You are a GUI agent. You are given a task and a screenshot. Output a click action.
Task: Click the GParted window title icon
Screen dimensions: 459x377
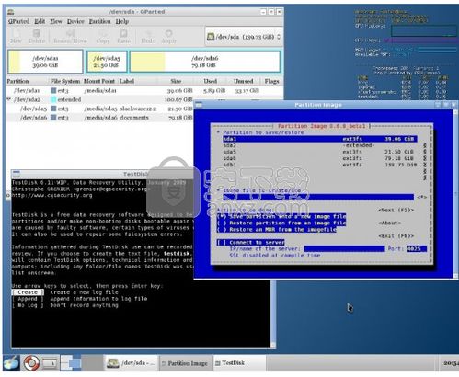pyautogui.click(x=11, y=12)
